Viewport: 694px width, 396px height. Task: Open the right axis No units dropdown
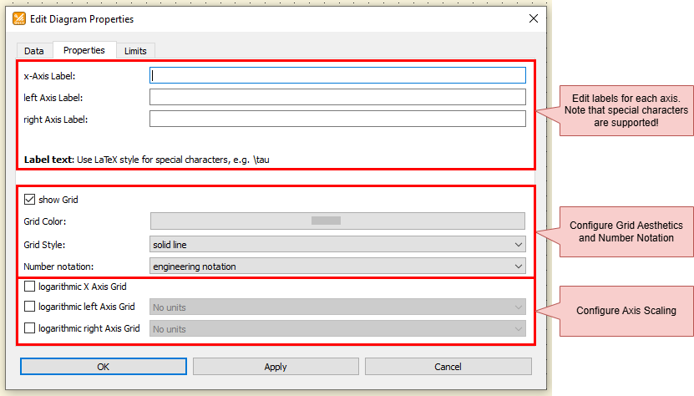tap(337, 328)
